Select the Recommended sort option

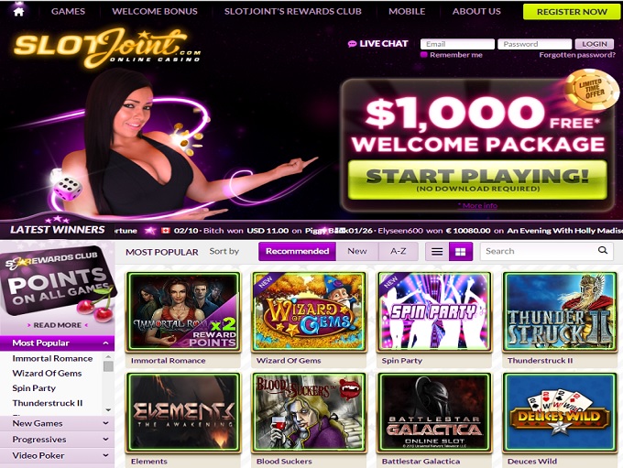(297, 252)
